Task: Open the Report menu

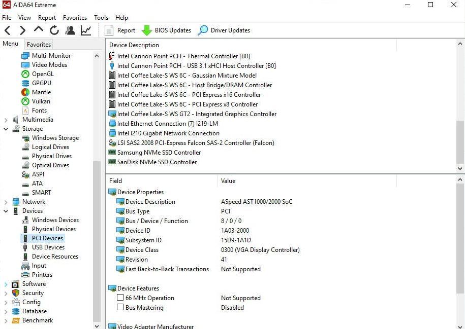Action: [47, 18]
